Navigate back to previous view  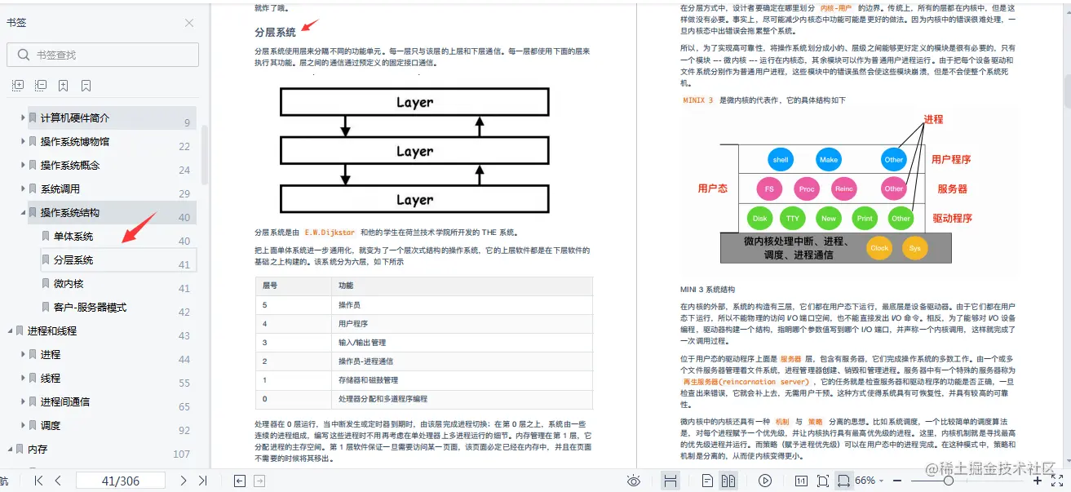(x=239, y=481)
